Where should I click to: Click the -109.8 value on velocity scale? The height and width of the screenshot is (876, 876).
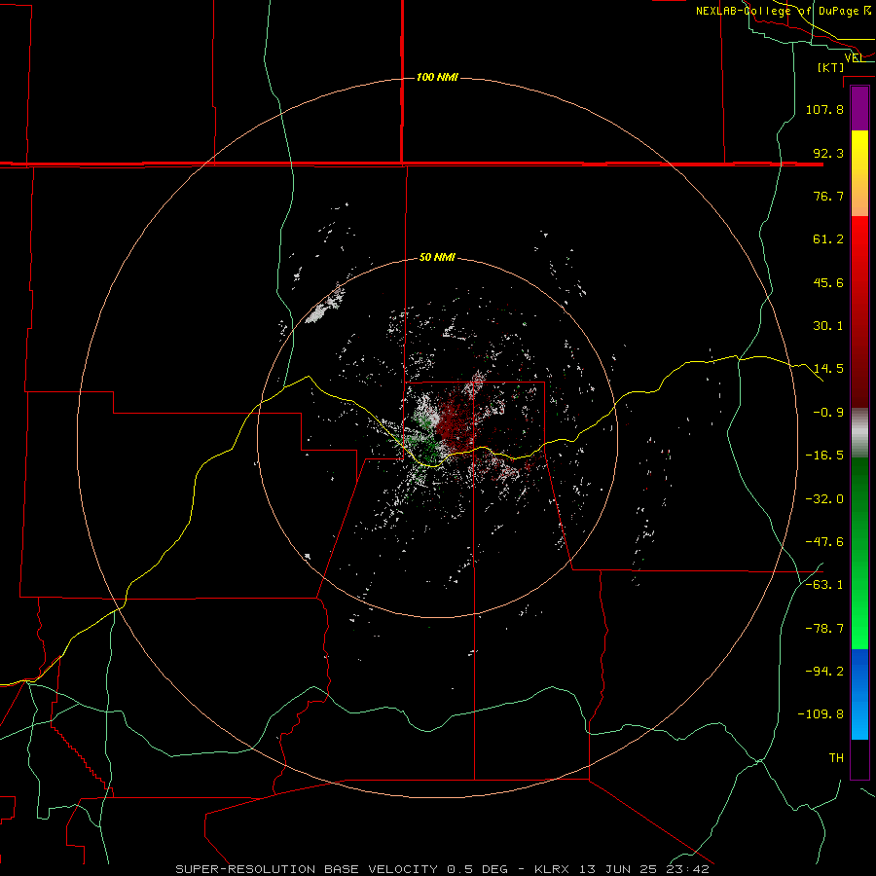coord(821,714)
